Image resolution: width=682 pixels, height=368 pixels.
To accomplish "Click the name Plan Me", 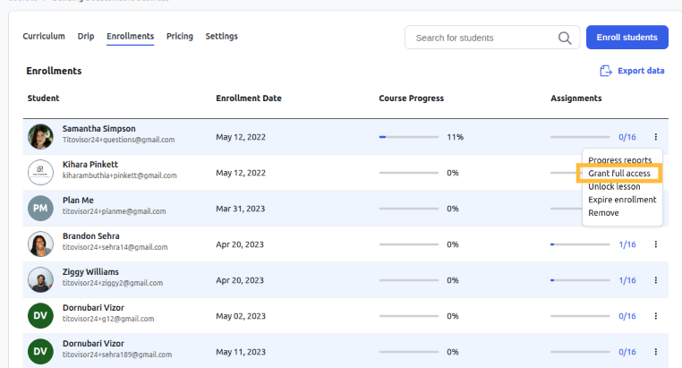I will click(78, 200).
